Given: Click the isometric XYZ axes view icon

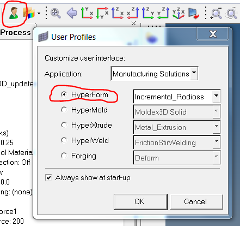Looking at the screenshot, I should (179, 13).
